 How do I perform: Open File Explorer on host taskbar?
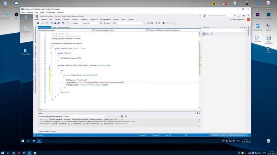click(x=35, y=153)
